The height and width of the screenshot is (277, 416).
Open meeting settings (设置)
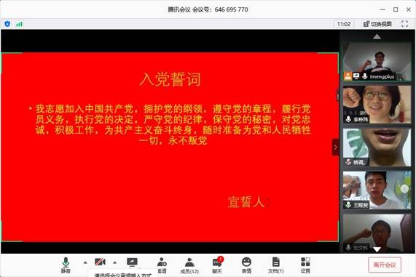[305, 265]
